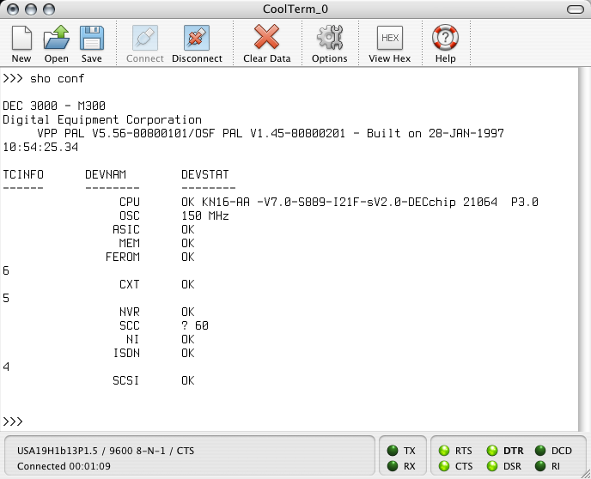Toggle the RTS signal LED
The width and height of the screenshot is (591, 479).
444,451
